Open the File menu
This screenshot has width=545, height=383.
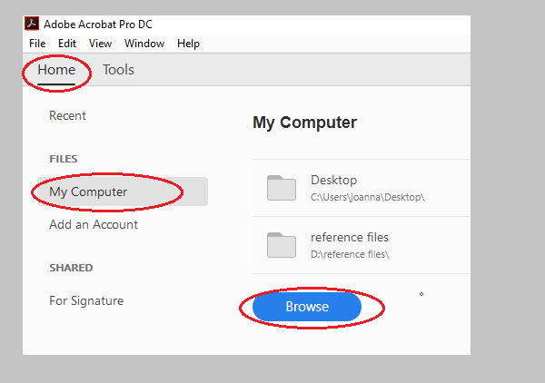click(x=37, y=44)
